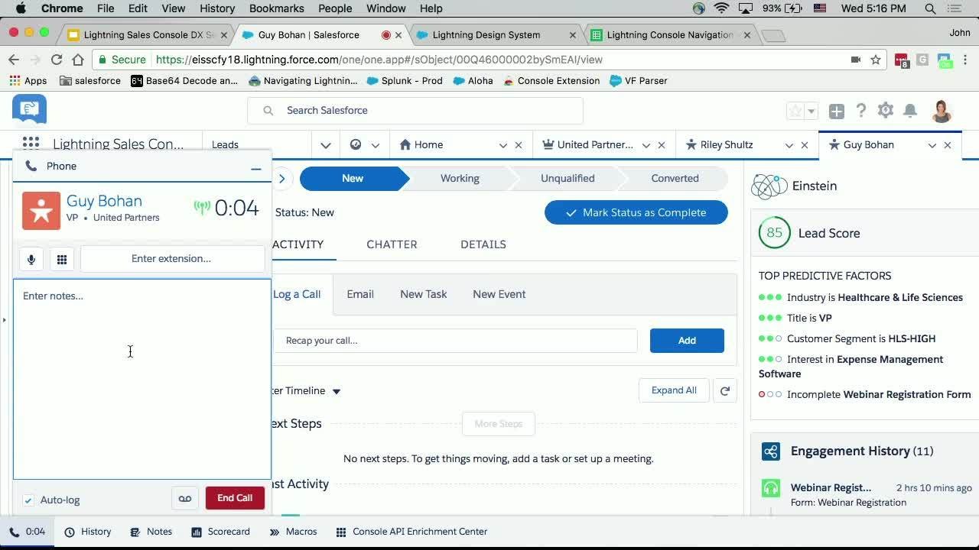Uncheck the Auto-log checkbox
The width and height of the screenshot is (979, 550).
(28, 500)
